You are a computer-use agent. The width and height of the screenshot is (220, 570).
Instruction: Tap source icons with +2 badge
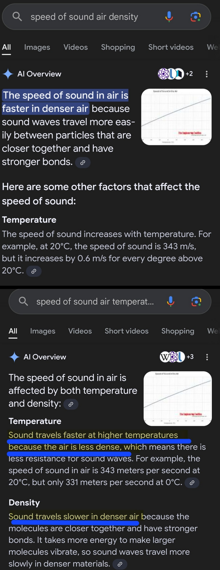(175, 74)
